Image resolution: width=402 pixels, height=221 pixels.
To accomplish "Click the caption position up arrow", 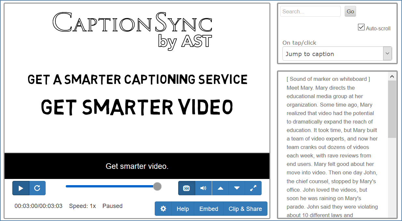I will click(220, 188).
